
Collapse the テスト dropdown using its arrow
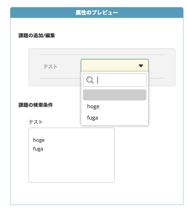[141, 66]
